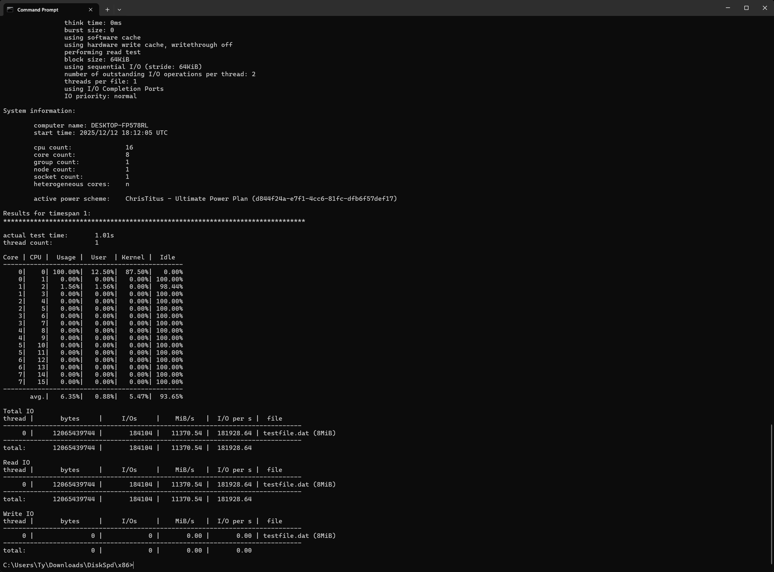The image size is (774, 572).
Task: Focus the DiskSpd\x86 command prompt line
Action: pos(68,565)
